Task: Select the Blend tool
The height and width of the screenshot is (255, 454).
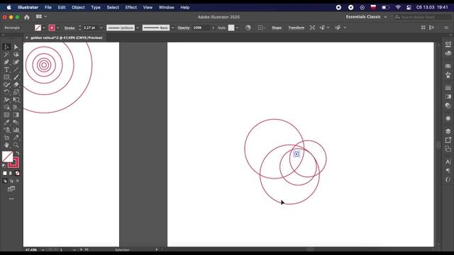Action: [x=16, y=123]
